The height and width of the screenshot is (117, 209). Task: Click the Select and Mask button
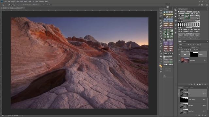tap(46, 5)
